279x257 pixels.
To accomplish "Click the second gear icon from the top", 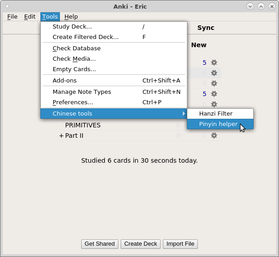I will 214,73.
